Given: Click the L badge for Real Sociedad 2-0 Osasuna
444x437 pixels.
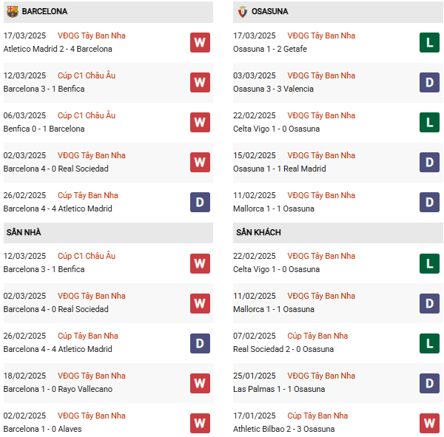Looking at the screenshot, I should pyautogui.click(x=429, y=343).
